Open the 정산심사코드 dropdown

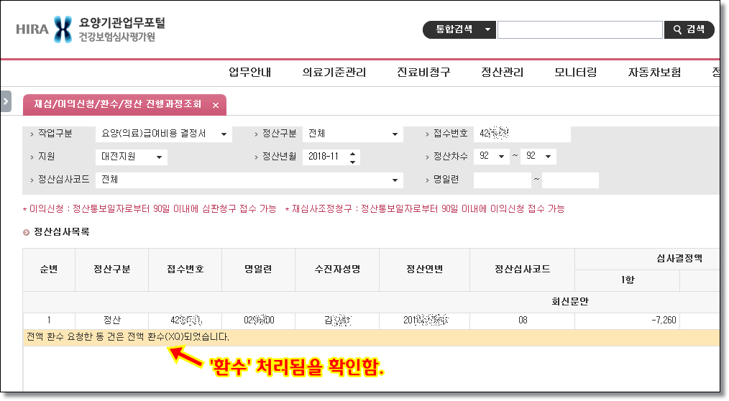249,180
